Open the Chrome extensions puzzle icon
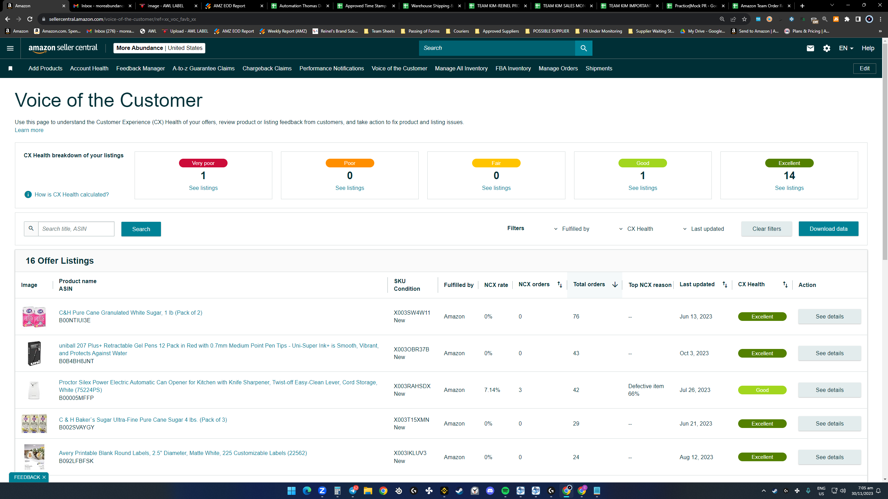The width and height of the screenshot is (888, 499). [x=847, y=19]
